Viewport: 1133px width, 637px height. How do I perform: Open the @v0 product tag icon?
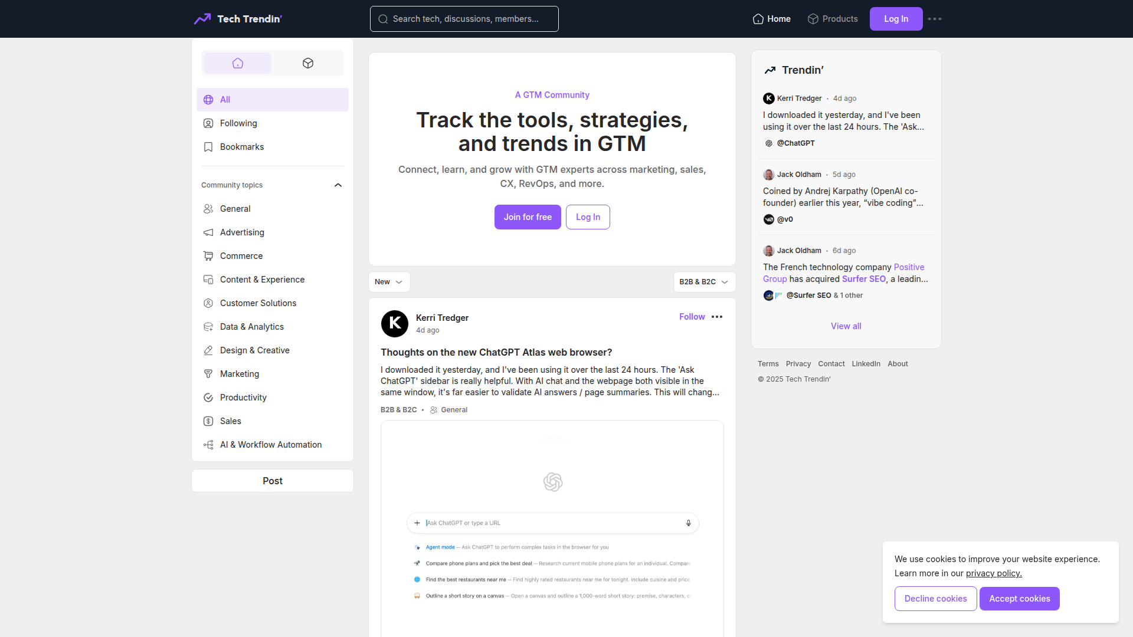click(x=768, y=219)
